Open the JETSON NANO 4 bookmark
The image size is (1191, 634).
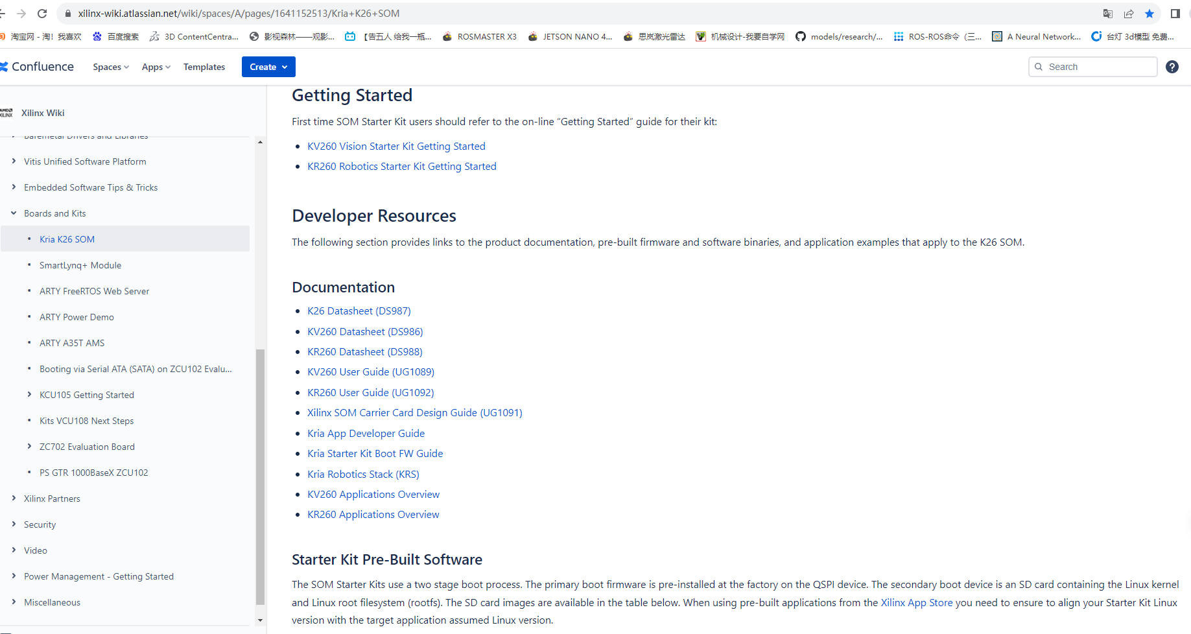[570, 37]
